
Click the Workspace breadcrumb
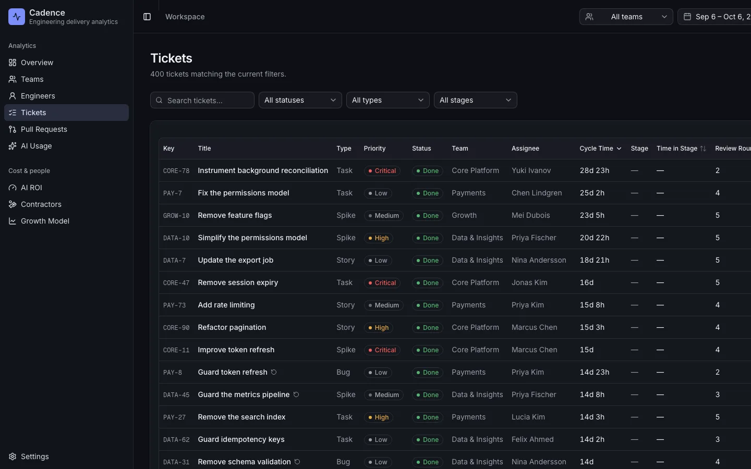coord(185,17)
